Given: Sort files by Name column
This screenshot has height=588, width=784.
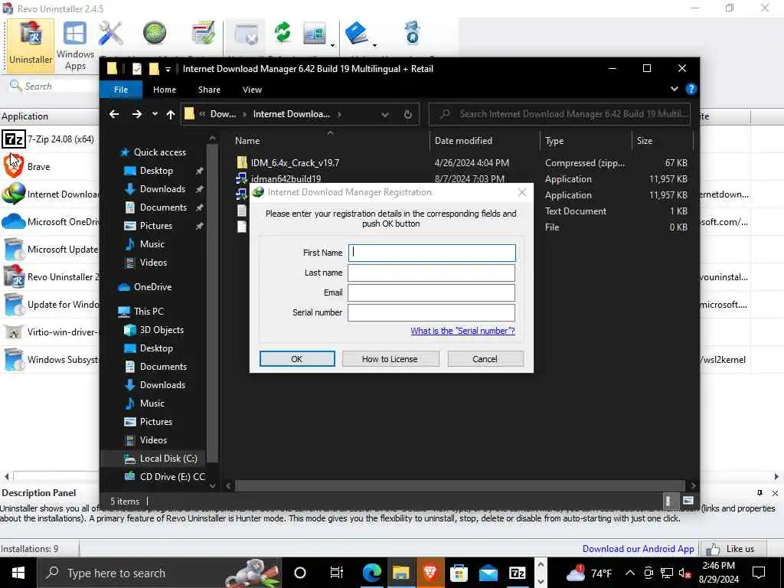Looking at the screenshot, I should pos(247,141).
